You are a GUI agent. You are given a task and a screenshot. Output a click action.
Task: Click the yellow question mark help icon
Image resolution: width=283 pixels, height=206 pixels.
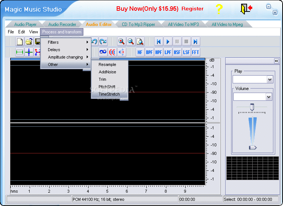[x=219, y=9]
